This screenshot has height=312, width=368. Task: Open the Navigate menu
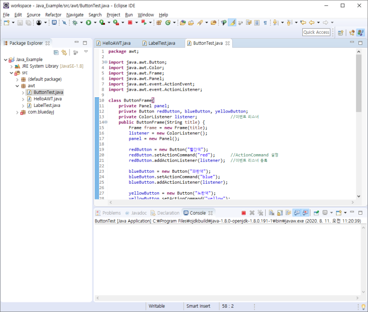click(x=75, y=15)
